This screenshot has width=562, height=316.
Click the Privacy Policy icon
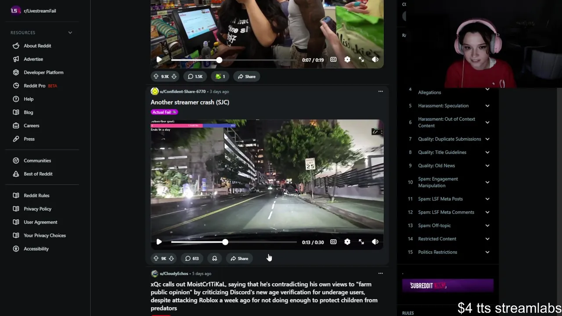coord(16,209)
